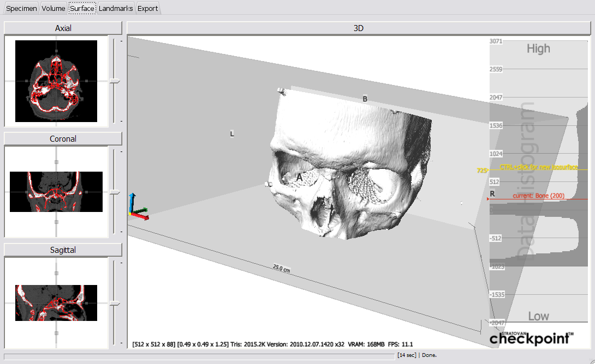The width and height of the screenshot is (595, 364).
Task: Go to the Landmarks tab
Action: pyautogui.click(x=116, y=8)
